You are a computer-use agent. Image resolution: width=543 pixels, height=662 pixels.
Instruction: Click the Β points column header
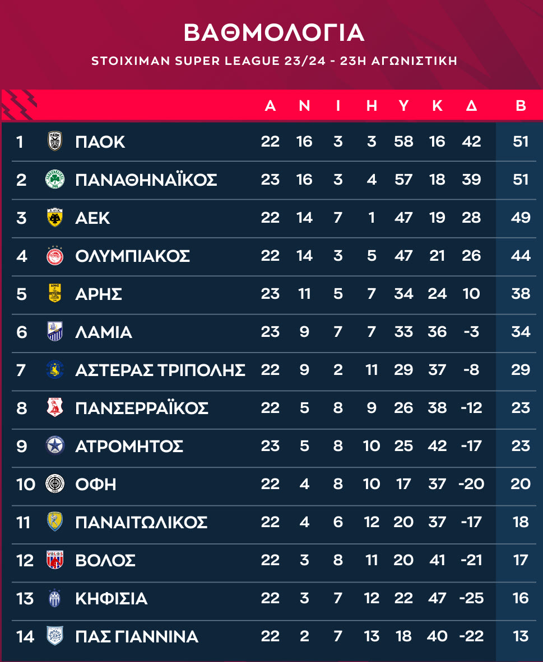coord(521,106)
